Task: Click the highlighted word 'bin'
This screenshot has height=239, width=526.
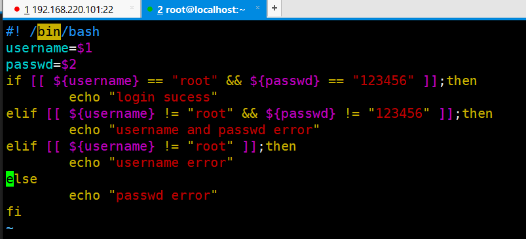Action: (x=49, y=32)
